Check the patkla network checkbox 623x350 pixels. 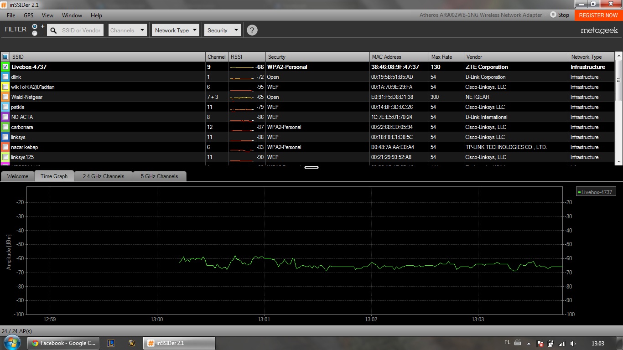click(x=5, y=107)
